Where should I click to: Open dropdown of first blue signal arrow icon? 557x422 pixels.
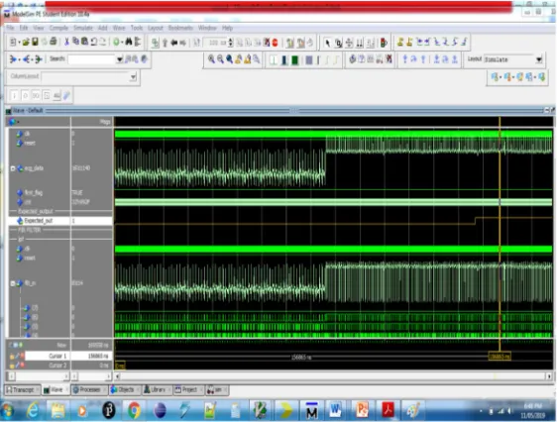19,59
